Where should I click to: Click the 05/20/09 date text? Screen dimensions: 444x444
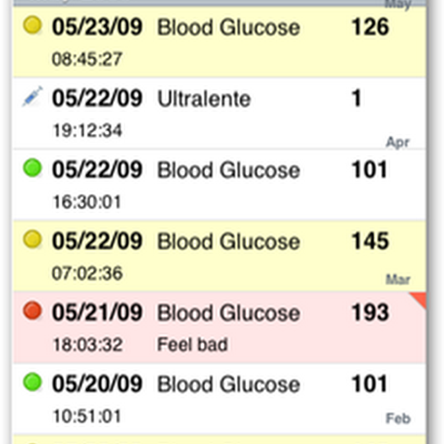click(97, 384)
